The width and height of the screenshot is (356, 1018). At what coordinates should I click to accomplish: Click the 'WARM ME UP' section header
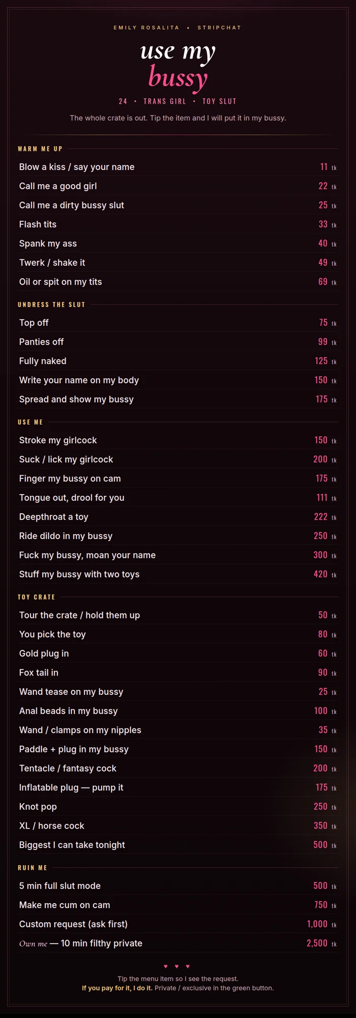(x=40, y=149)
